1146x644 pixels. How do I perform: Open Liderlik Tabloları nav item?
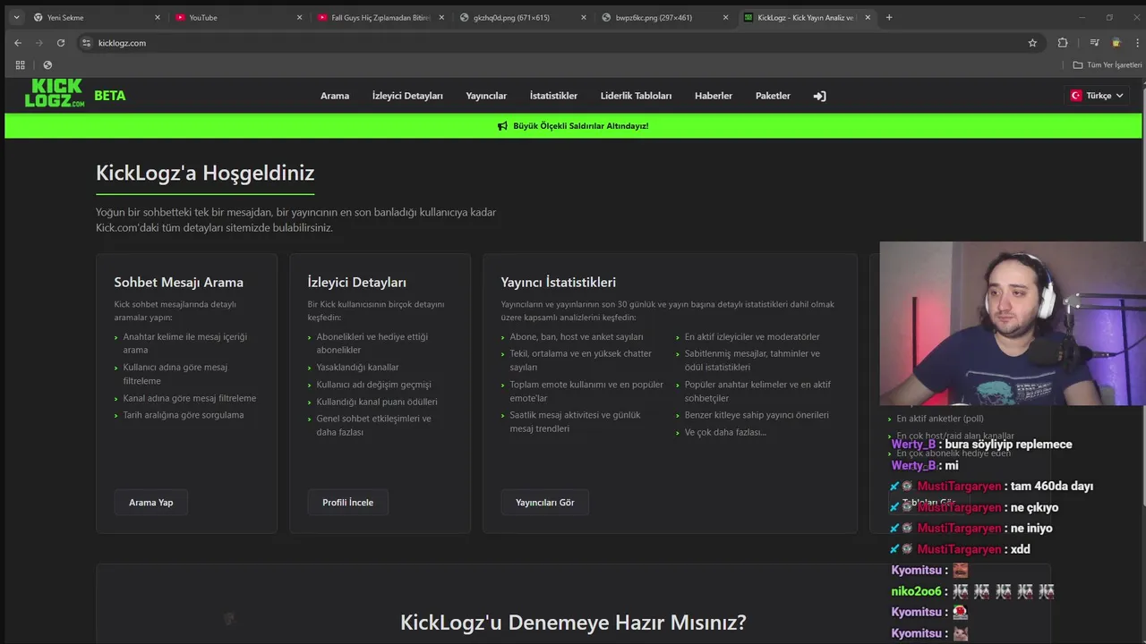pyautogui.click(x=636, y=96)
